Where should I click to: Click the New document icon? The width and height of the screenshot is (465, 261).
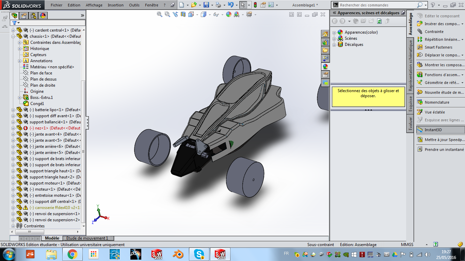click(182, 5)
